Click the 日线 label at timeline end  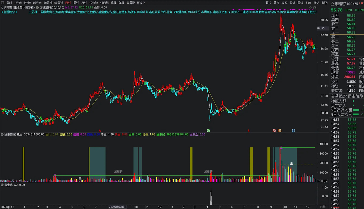[323, 207]
